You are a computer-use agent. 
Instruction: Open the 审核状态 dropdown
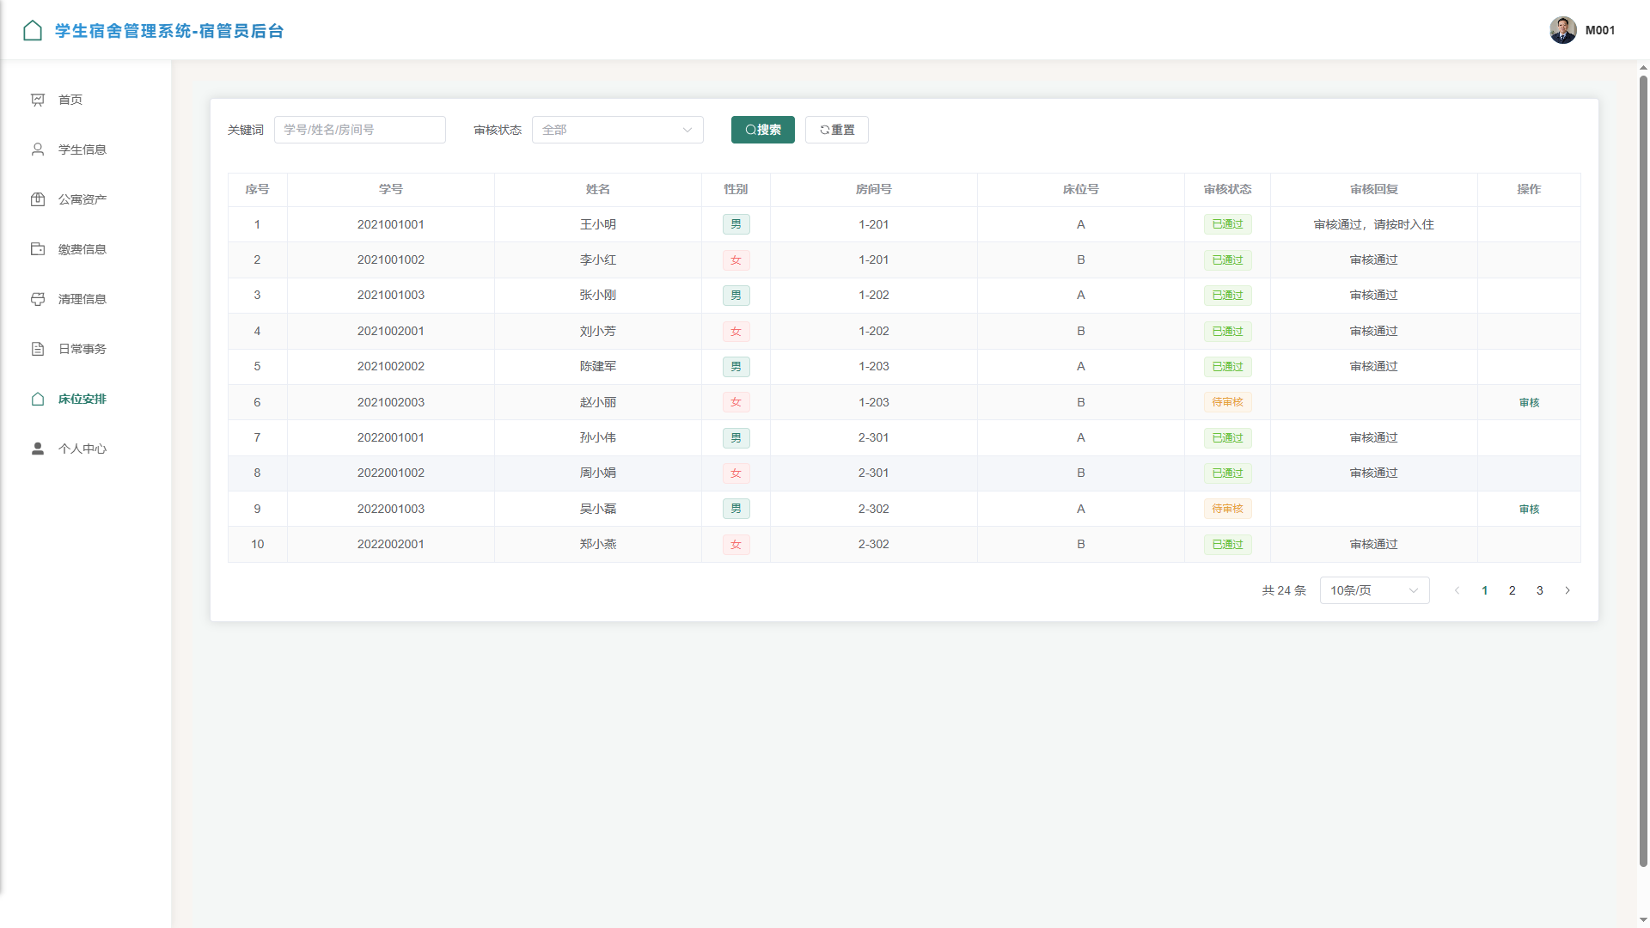[x=618, y=130]
